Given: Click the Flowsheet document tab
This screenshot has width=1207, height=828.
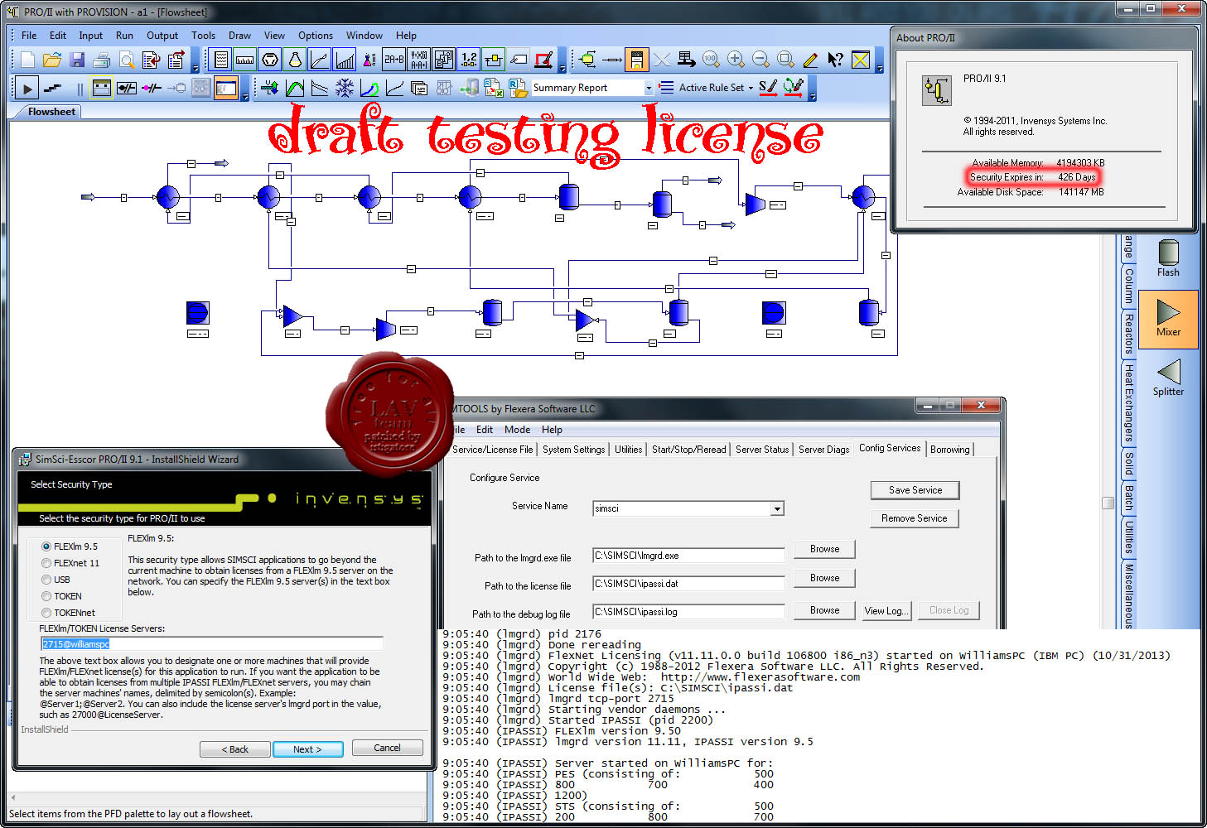Looking at the screenshot, I should (51, 112).
